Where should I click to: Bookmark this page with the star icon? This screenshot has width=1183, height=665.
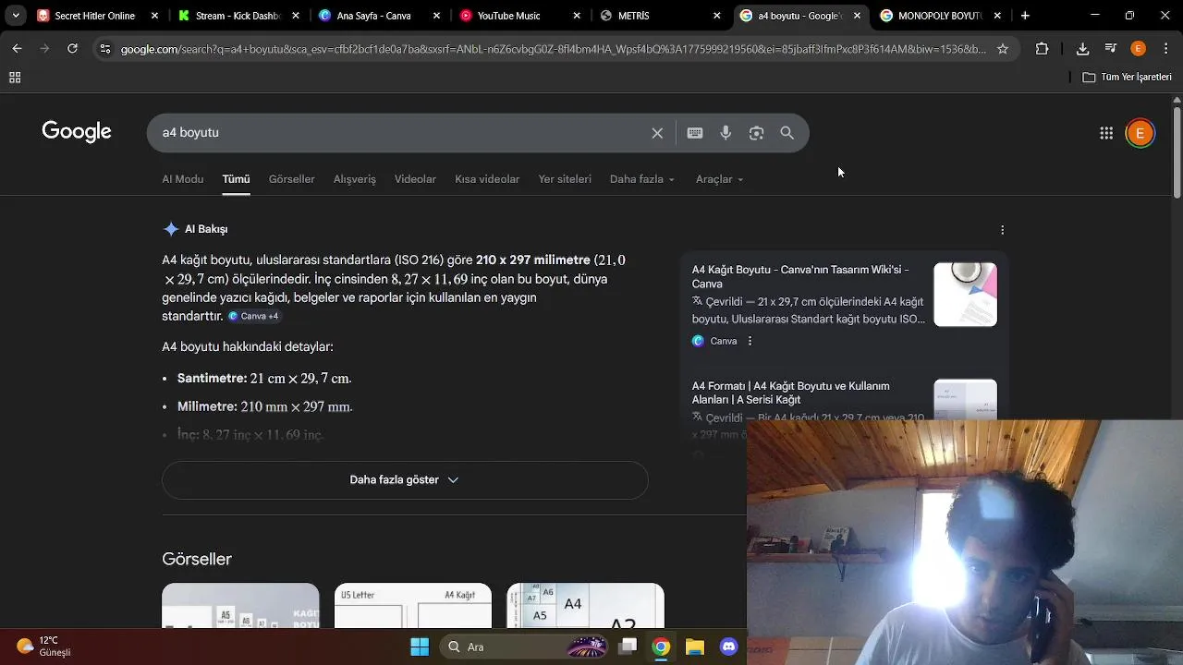pos(1002,49)
